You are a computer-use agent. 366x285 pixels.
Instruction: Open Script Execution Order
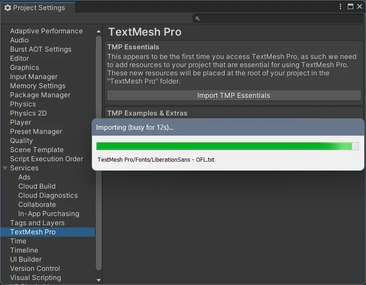coord(46,158)
